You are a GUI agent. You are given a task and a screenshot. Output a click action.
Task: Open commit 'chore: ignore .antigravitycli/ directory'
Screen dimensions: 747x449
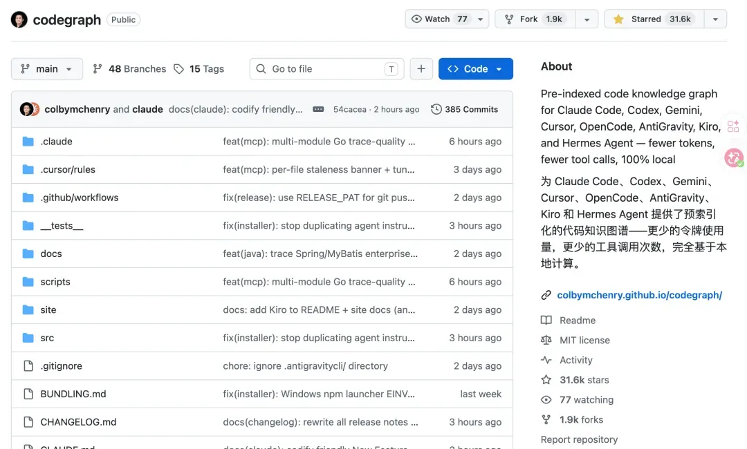(306, 366)
